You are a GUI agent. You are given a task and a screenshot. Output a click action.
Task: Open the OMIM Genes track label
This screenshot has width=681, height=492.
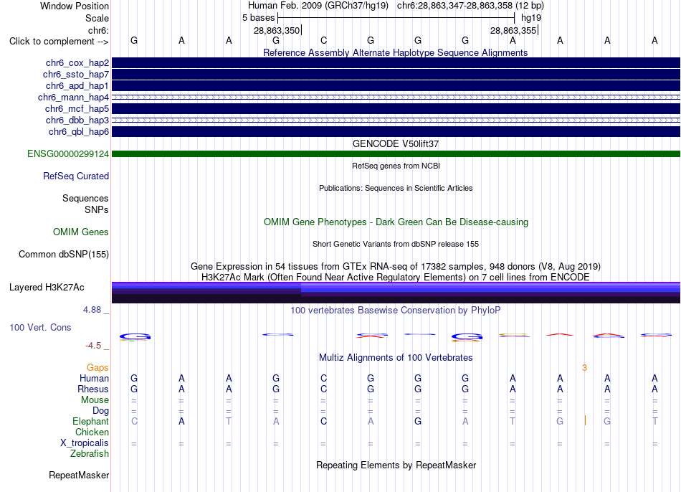click(81, 232)
